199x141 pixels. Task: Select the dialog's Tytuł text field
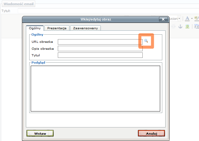tap(100, 55)
